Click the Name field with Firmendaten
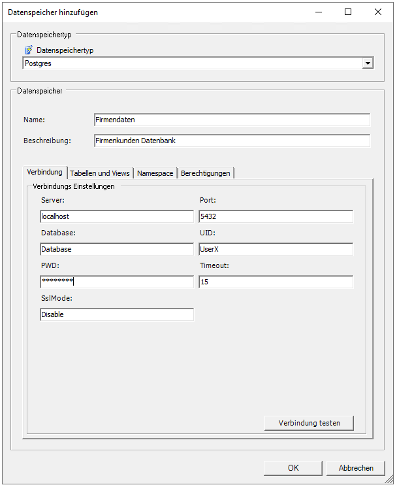397x487 pixels. pos(232,120)
